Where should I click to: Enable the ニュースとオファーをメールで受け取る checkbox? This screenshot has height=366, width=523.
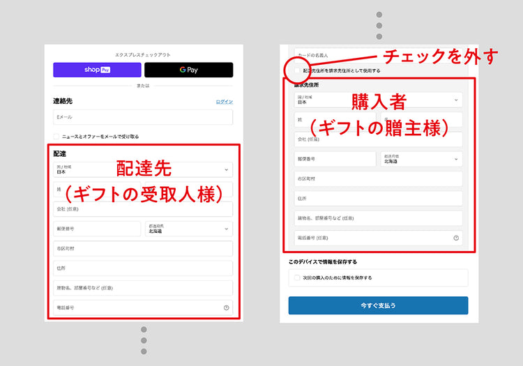pyautogui.click(x=56, y=137)
